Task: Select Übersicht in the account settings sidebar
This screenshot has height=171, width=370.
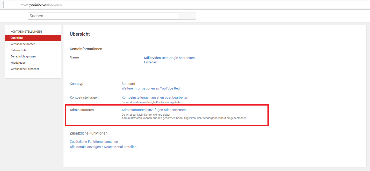Action: click(33, 38)
